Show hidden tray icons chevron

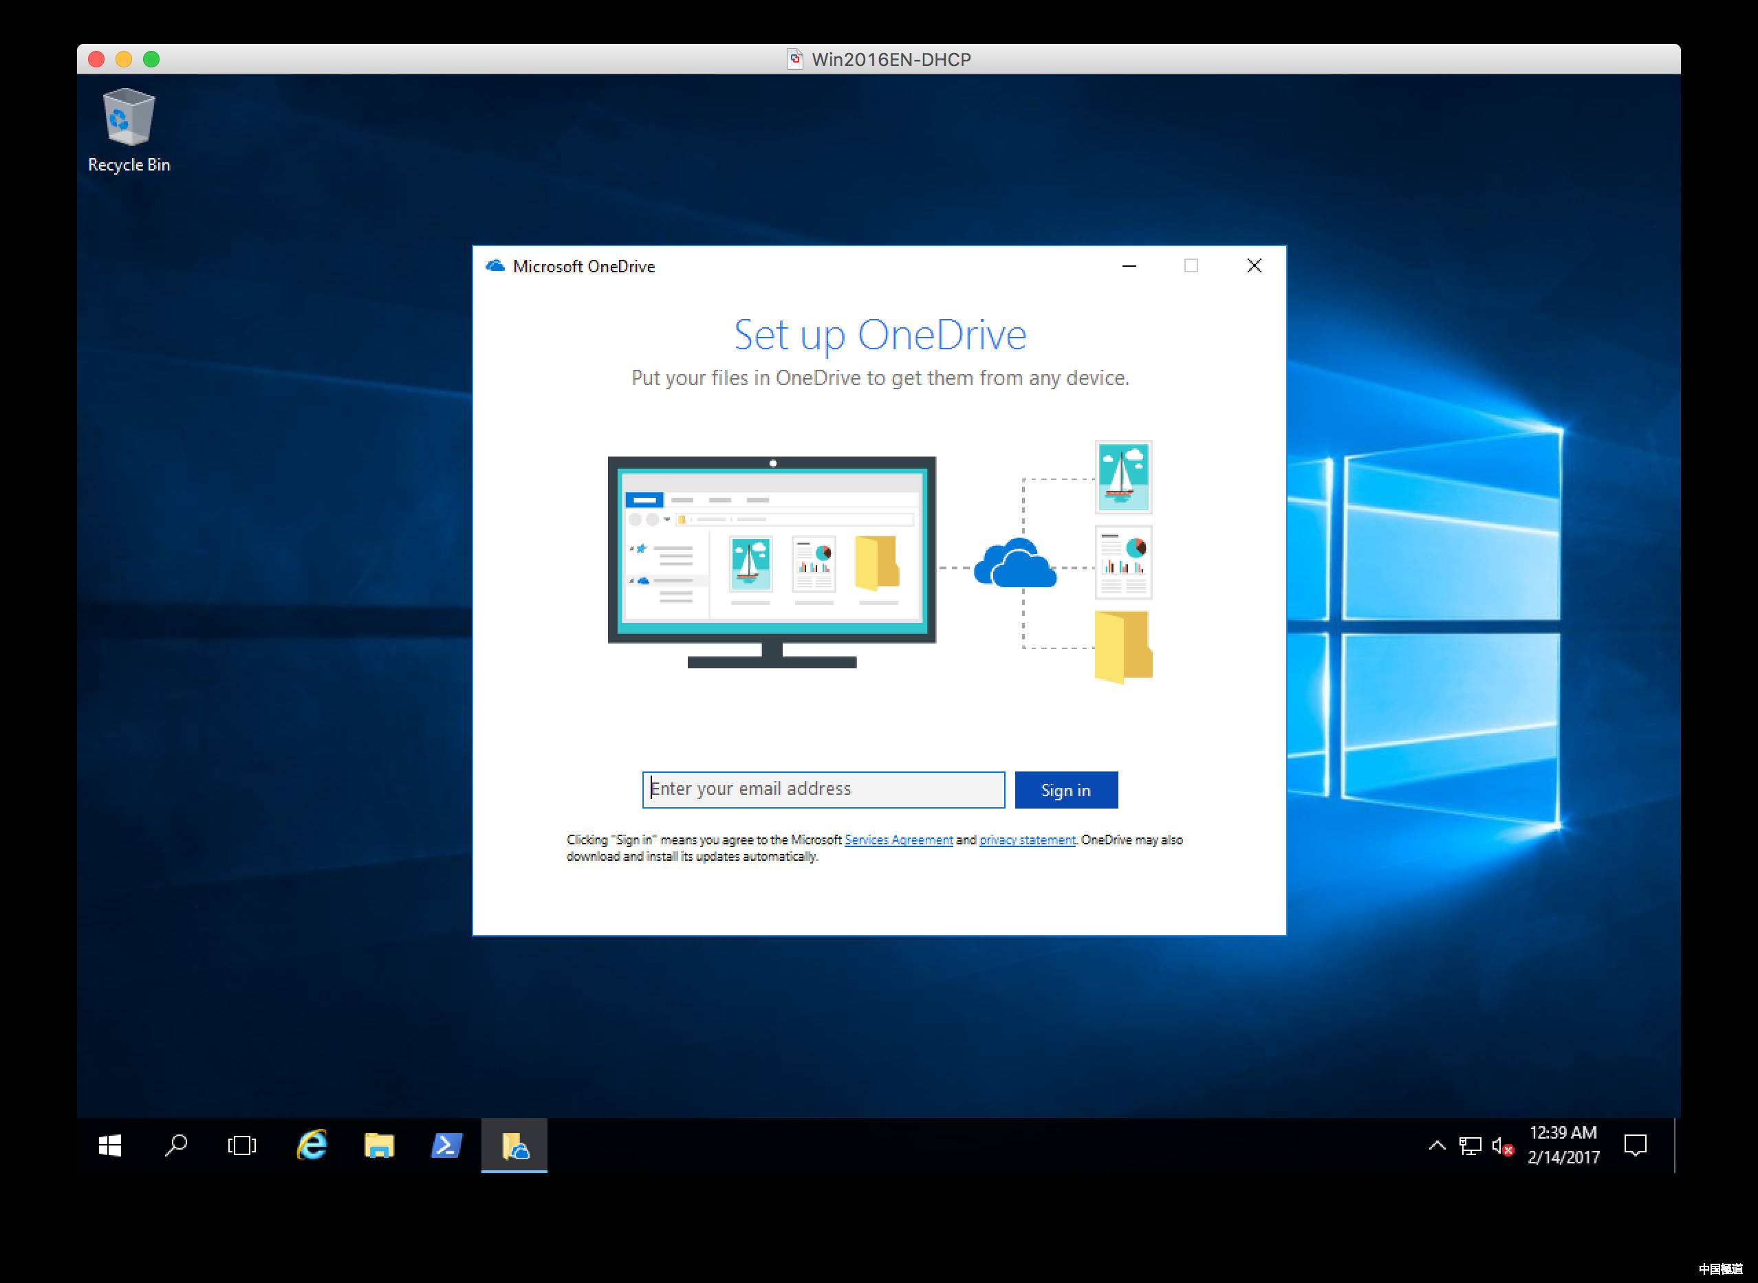tap(1437, 1145)
